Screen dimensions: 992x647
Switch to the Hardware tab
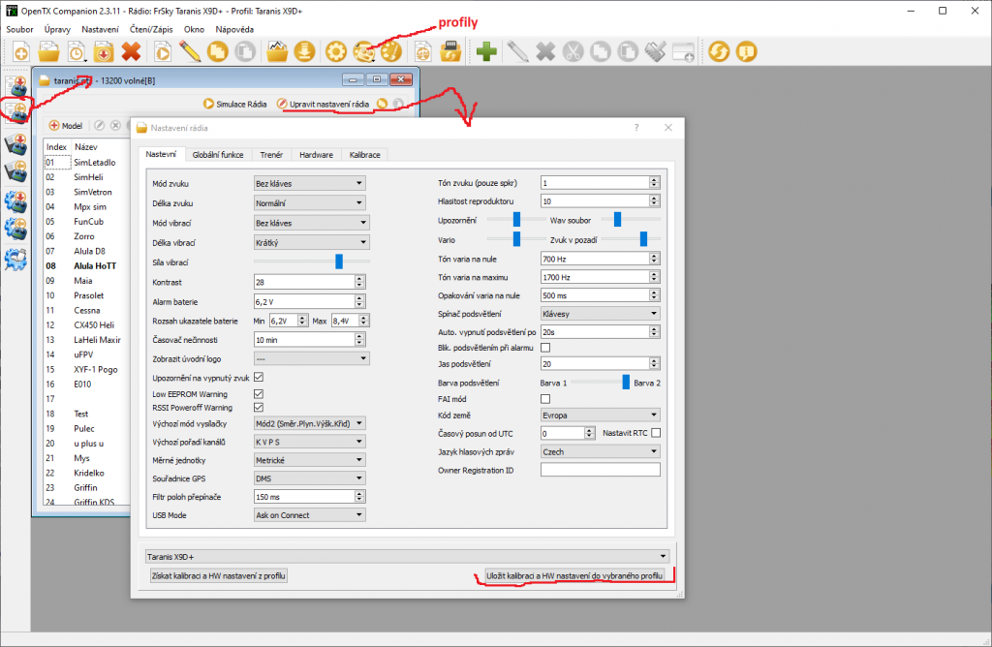[x=316, y=154]
